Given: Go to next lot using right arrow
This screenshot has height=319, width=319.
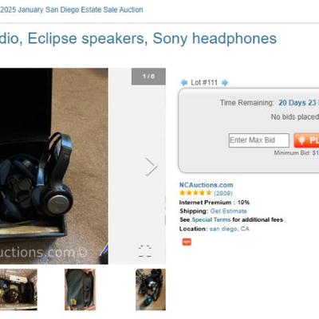Looking at the screenshot, I should pyautogui.click(x=225, y=83).
